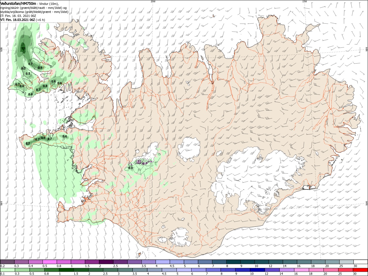Click the 0.1 label in the lower legend row

2,274
